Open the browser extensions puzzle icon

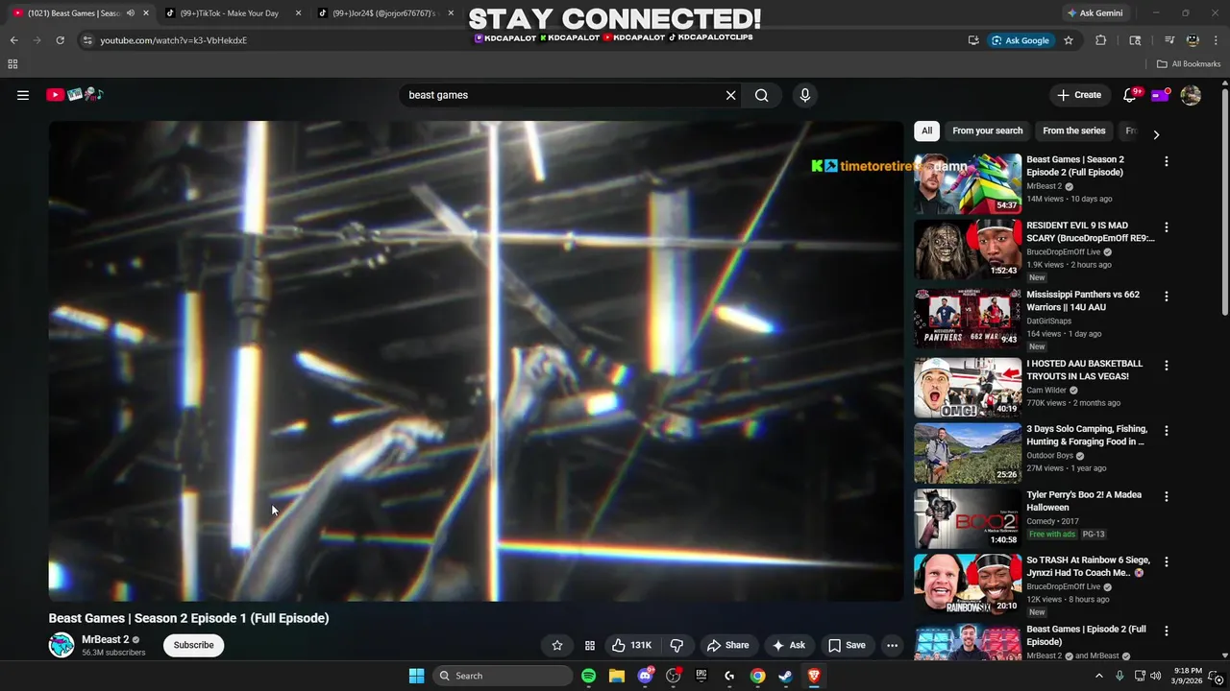point(1101,40)
